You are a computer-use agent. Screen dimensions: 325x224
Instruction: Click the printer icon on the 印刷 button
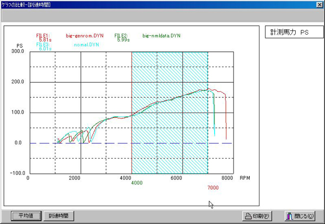248,216
